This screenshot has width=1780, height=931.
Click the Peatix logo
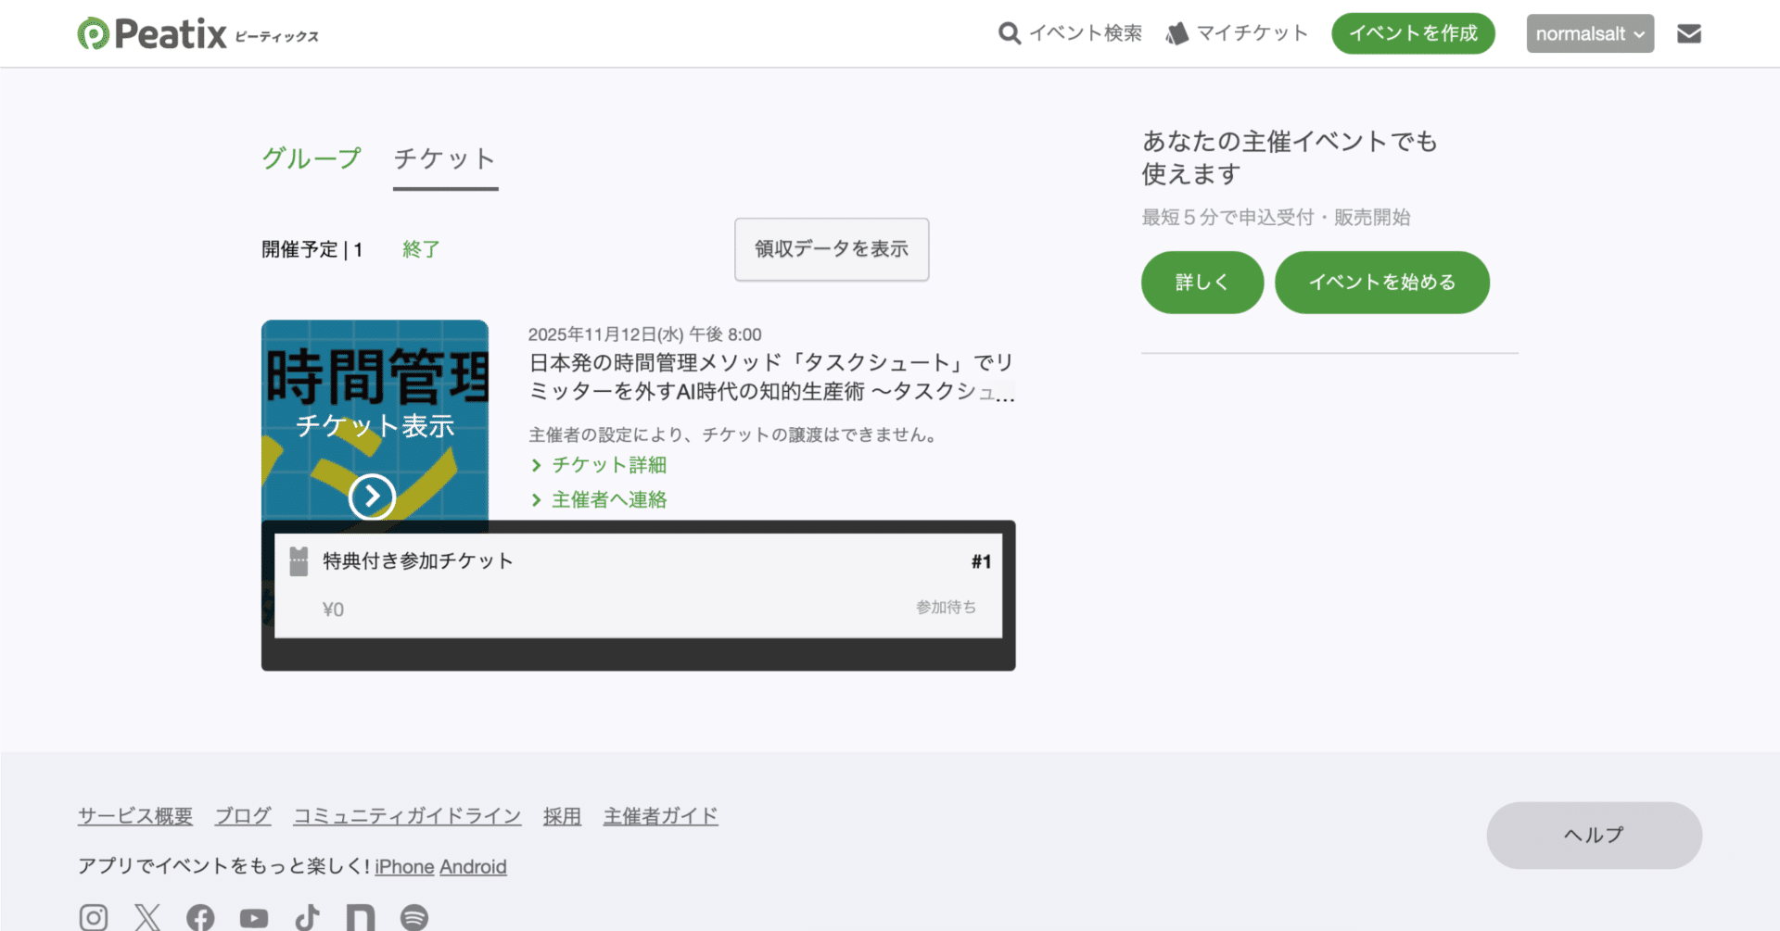(x=197, y=33)
